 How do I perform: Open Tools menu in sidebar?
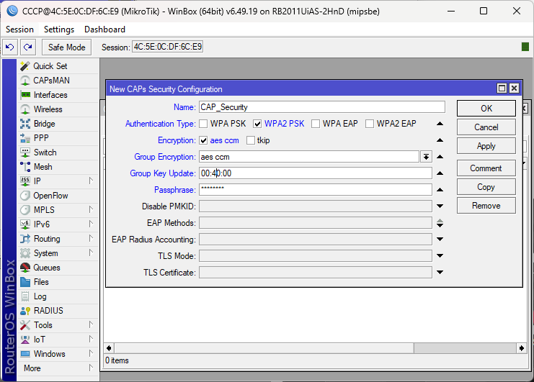pos(58,325)
